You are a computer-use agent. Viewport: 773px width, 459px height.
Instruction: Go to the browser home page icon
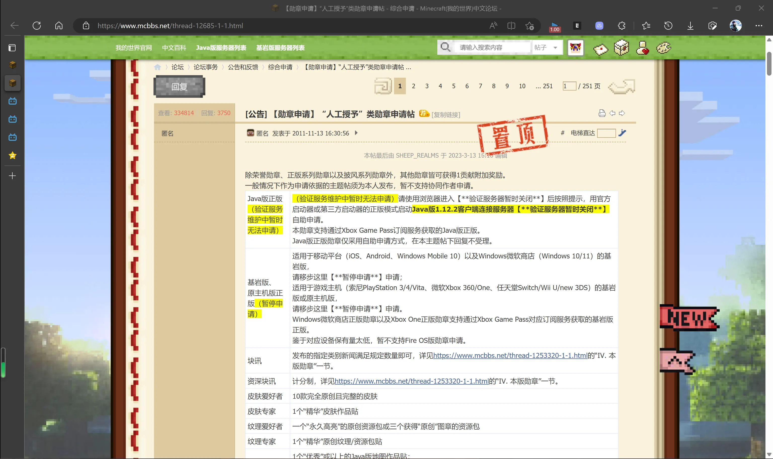59,26
